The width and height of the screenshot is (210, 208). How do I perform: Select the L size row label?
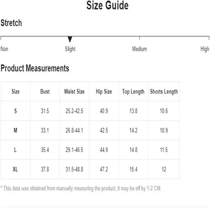pyautogui.click(x=16, y=150)
